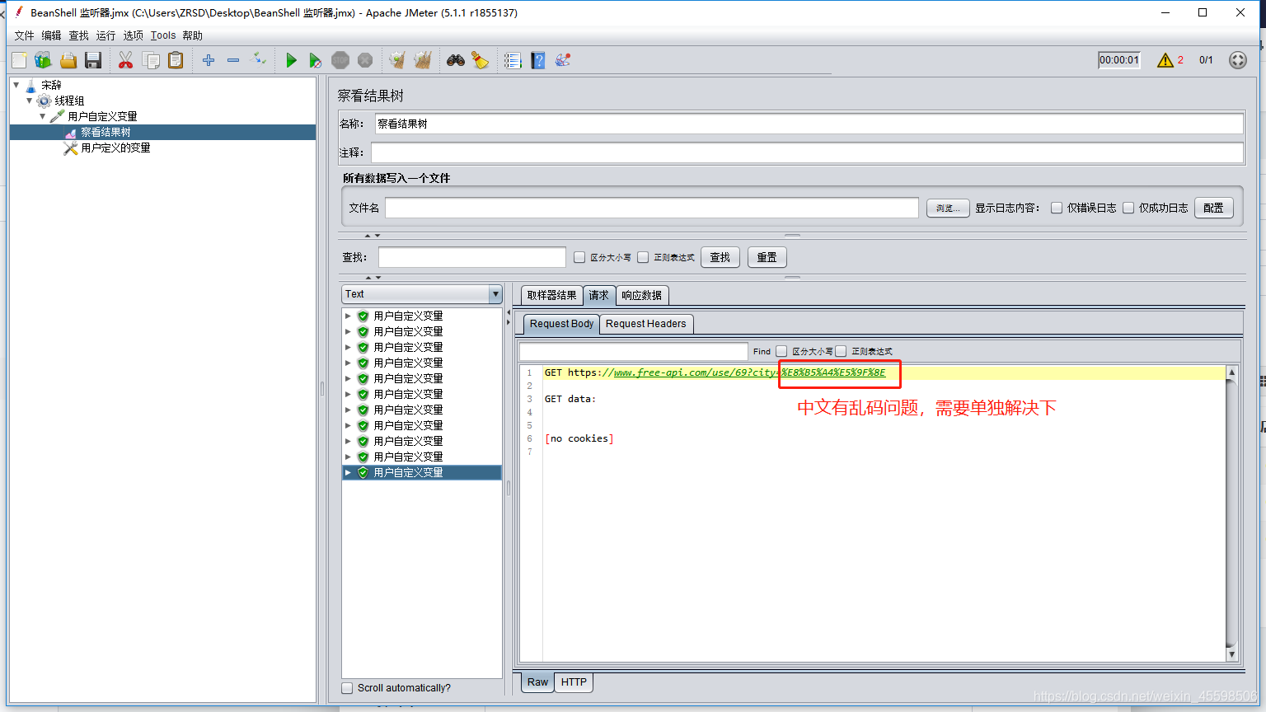Click the 注释 comment input field

pos(807,152)
